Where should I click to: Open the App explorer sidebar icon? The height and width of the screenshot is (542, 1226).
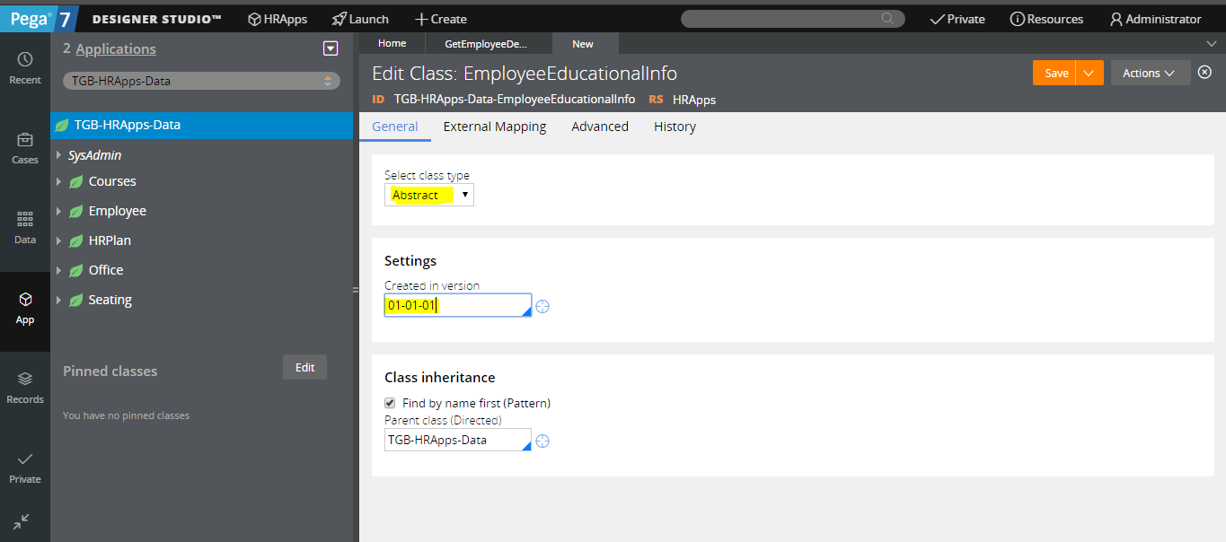pos(25,308)
